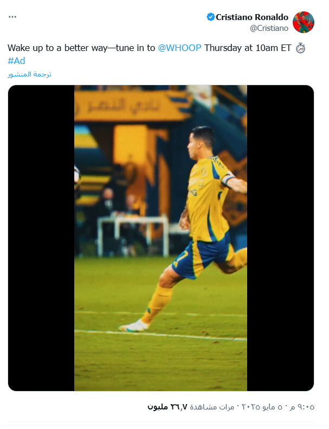Click the blue verified badge icon
Screen dimensions: 329x429
(x=211, y=17)
